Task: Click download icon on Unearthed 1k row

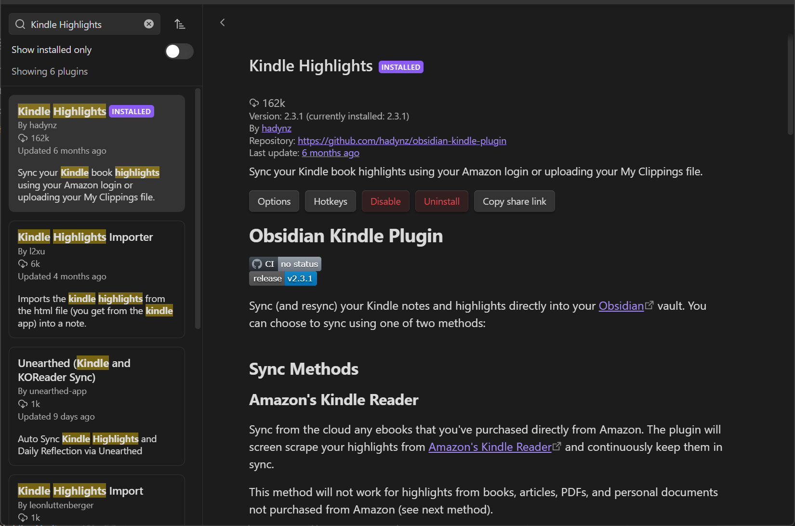Action: tap(23, 404)
